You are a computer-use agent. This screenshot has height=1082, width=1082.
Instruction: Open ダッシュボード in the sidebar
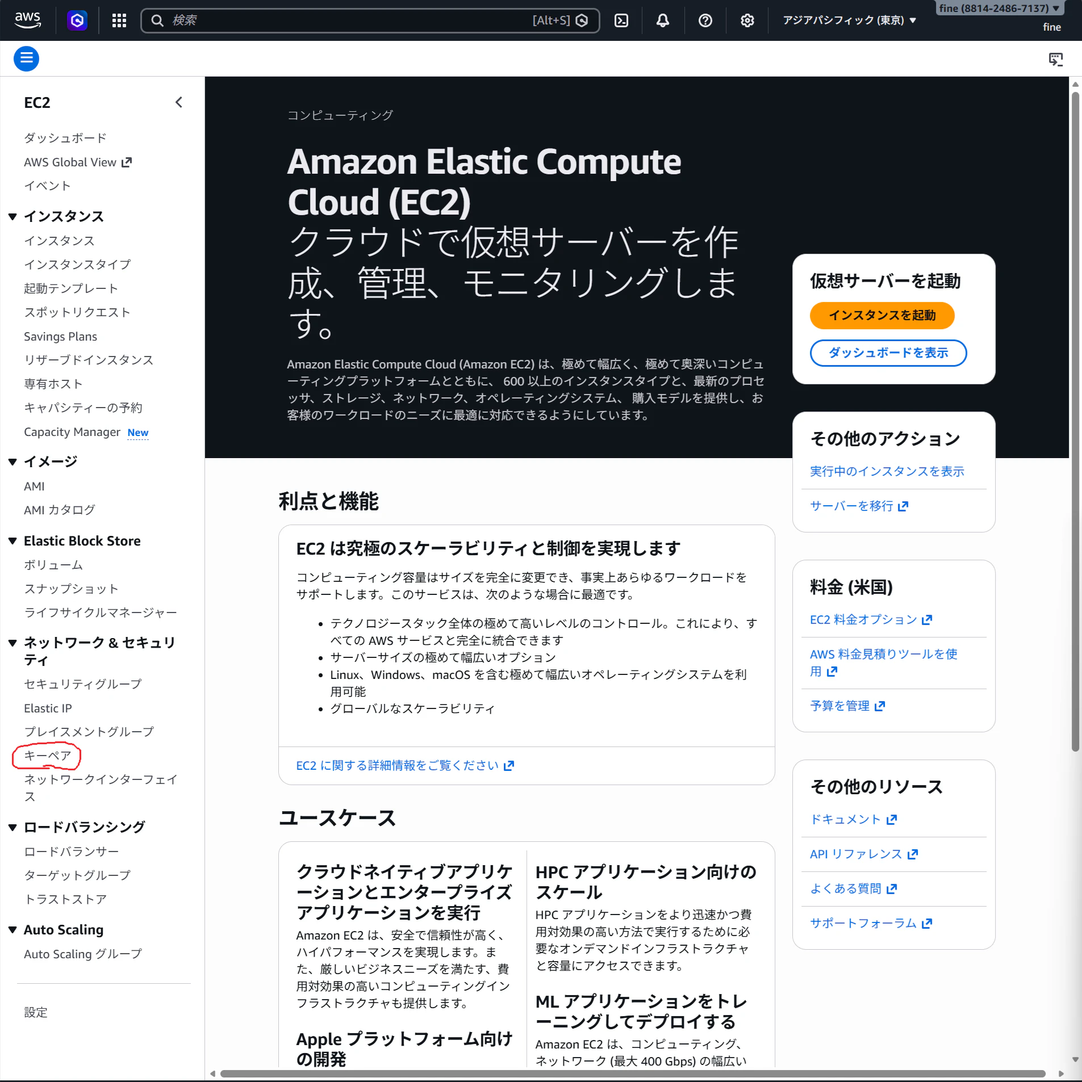65,138
